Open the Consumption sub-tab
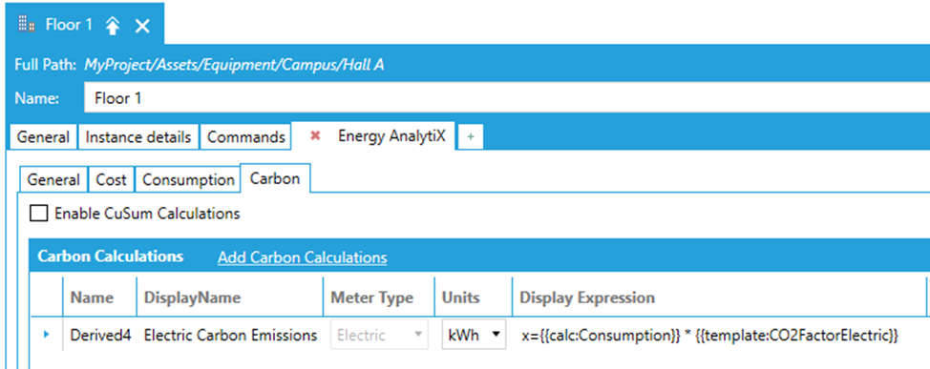Viewport: 930px width, 369px height. (x=188, y=180)
